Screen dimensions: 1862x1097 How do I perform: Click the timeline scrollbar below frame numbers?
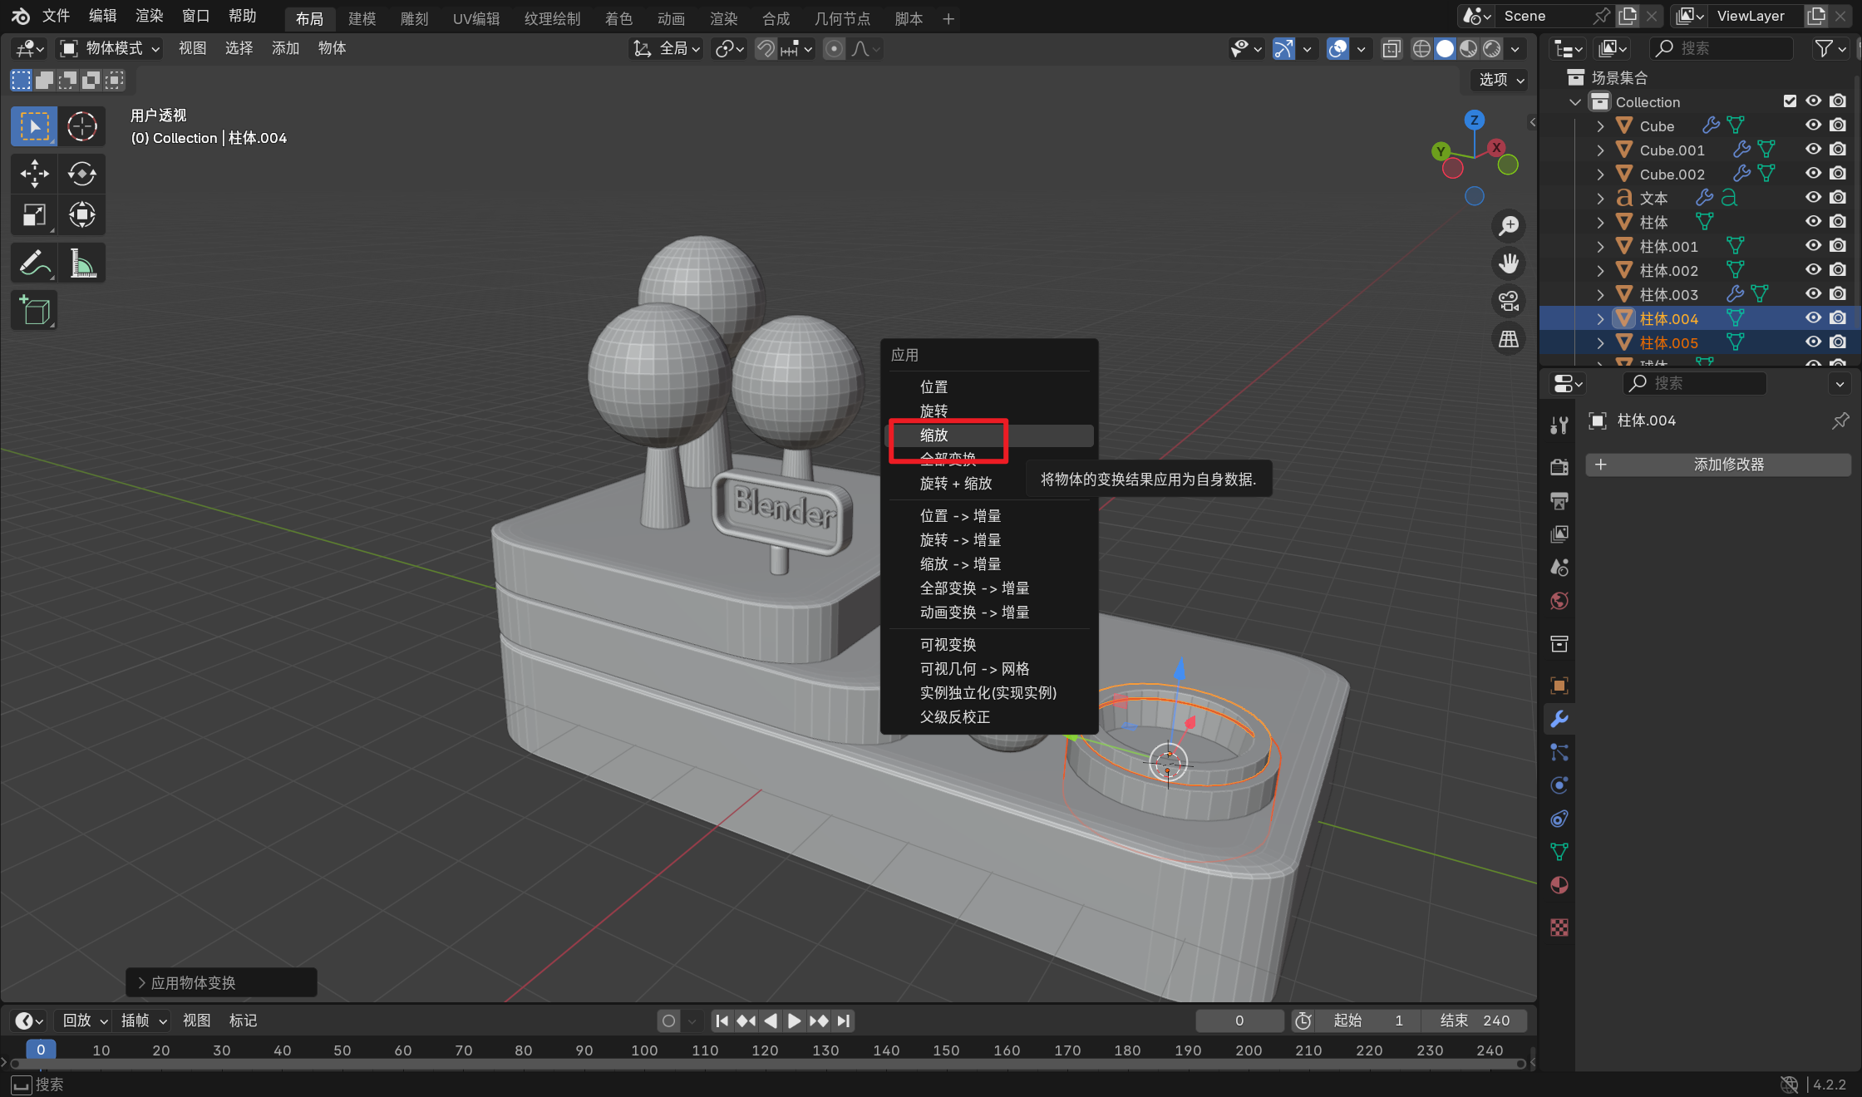click(765, 1065)
